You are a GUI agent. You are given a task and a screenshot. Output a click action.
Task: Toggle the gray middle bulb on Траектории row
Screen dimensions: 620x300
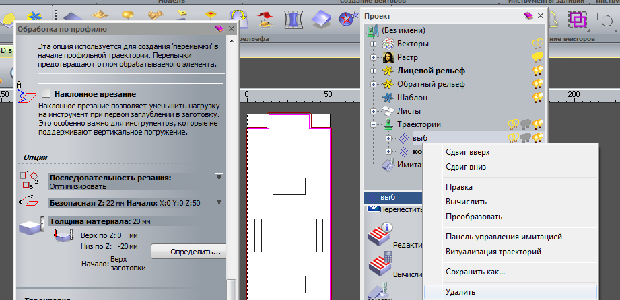[x=526, y=124]
